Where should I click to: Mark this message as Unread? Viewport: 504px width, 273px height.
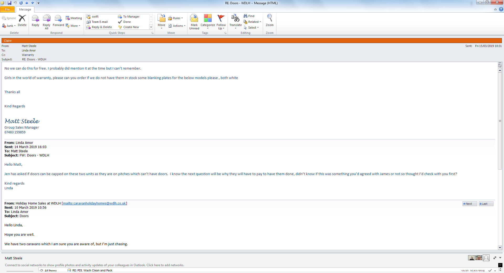tap(194, 22)
